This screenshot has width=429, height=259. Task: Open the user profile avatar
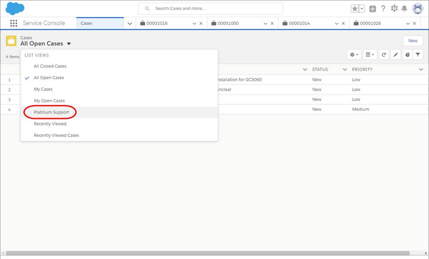point(418,9)
